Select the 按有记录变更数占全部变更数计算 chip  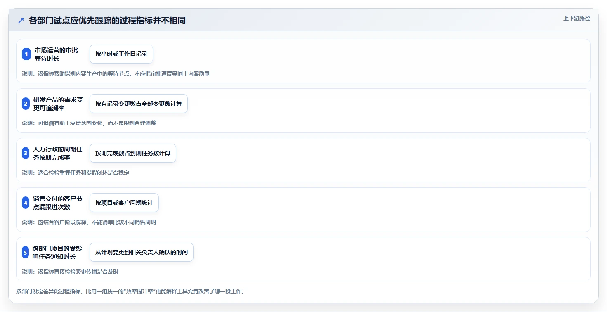pos(139,104)
